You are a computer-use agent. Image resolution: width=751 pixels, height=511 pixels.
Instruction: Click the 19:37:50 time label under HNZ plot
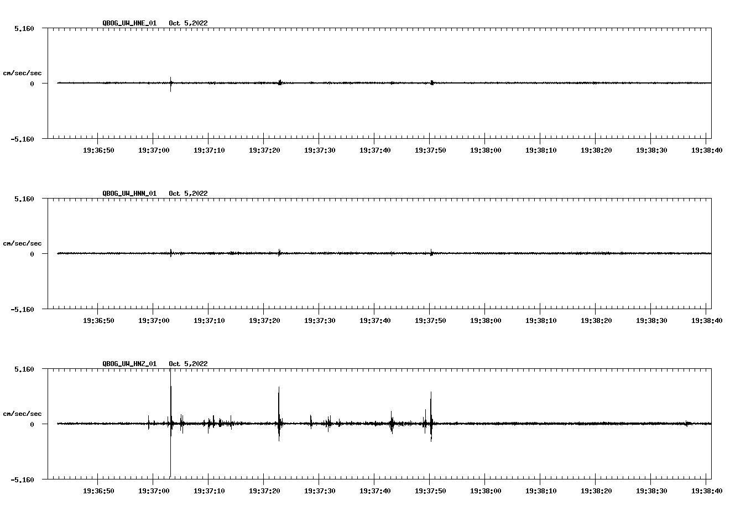click(x=430, y=491)
